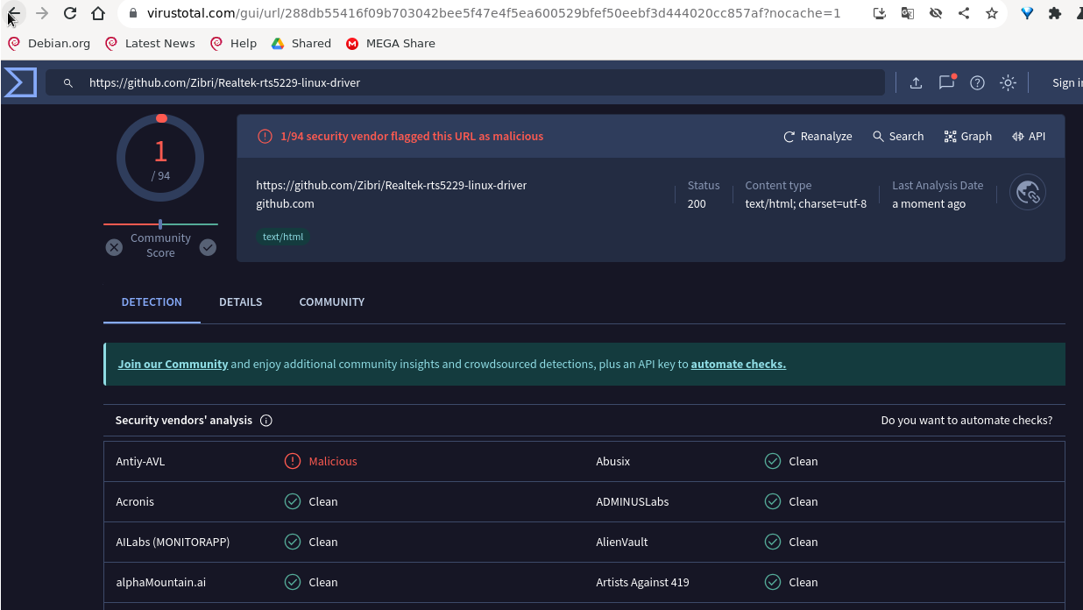Click the community score slider marker
This screenshot has height=610, width=1083.
tap(160, 224)
